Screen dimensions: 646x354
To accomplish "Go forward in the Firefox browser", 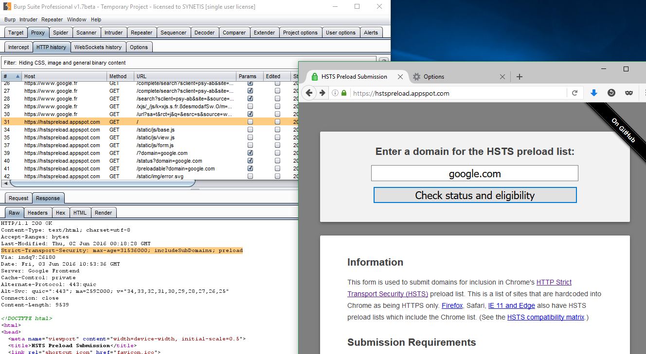I will tap(322, 93).
